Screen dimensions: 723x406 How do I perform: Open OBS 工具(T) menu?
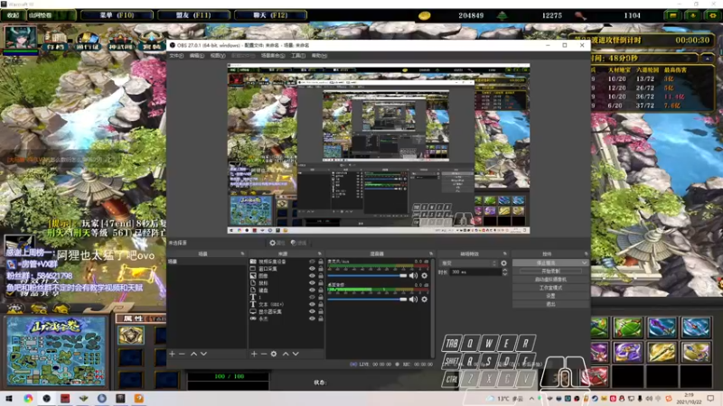click(x=298, y=56)
